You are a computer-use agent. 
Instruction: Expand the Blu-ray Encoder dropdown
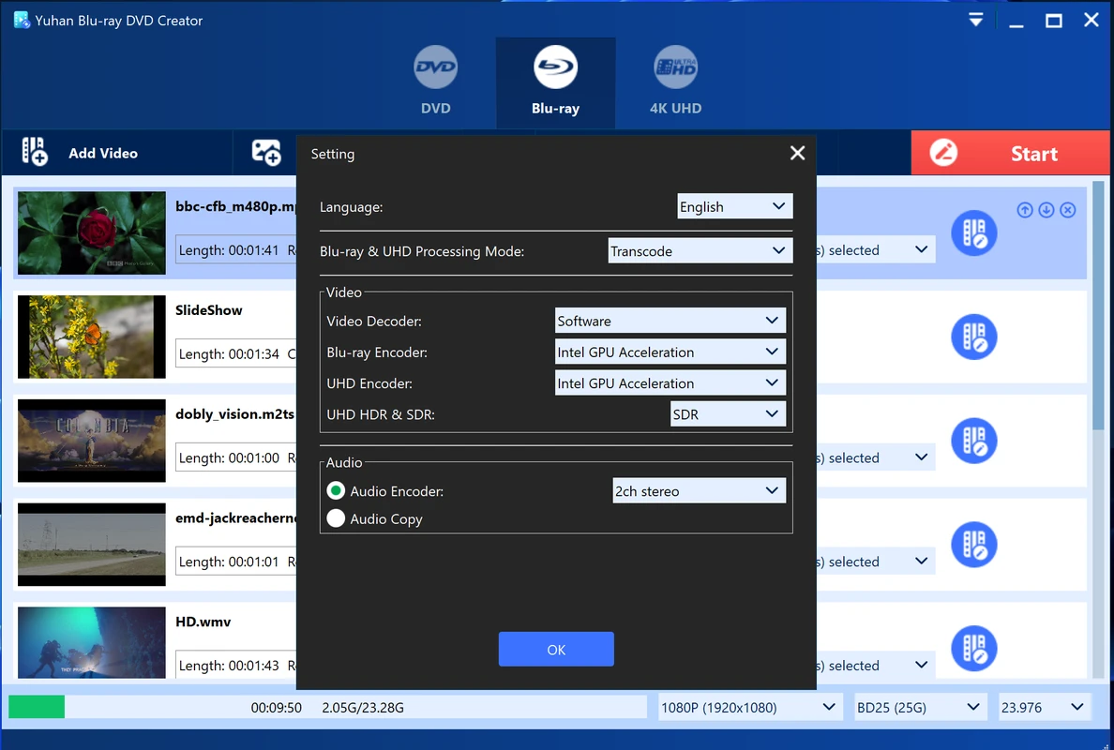click(670, 352)
